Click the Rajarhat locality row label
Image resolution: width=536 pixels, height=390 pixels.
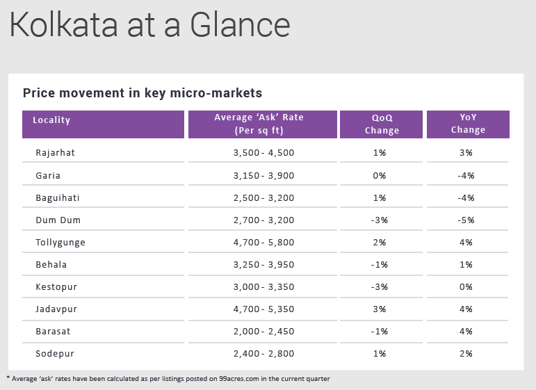pos(55,153)
